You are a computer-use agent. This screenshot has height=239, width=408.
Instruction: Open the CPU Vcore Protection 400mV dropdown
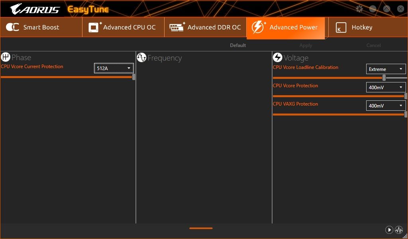(386, 87)
